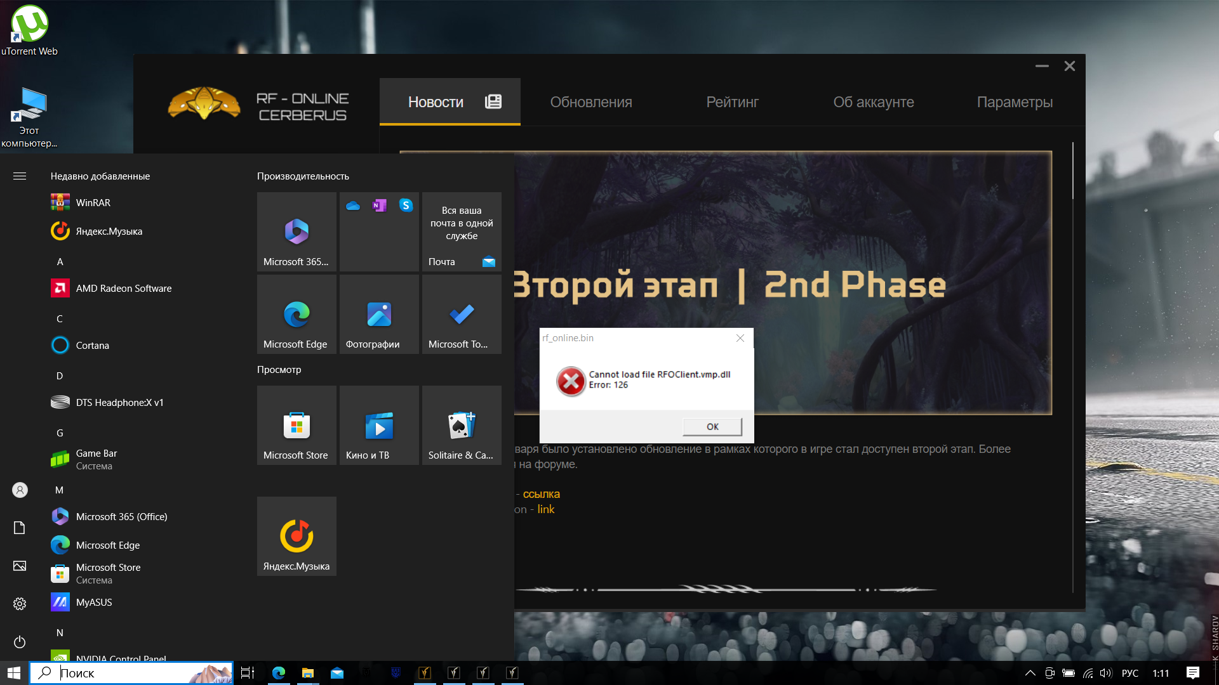
Task: Open the user account icon in Start
Action: (x=20, y=490)
